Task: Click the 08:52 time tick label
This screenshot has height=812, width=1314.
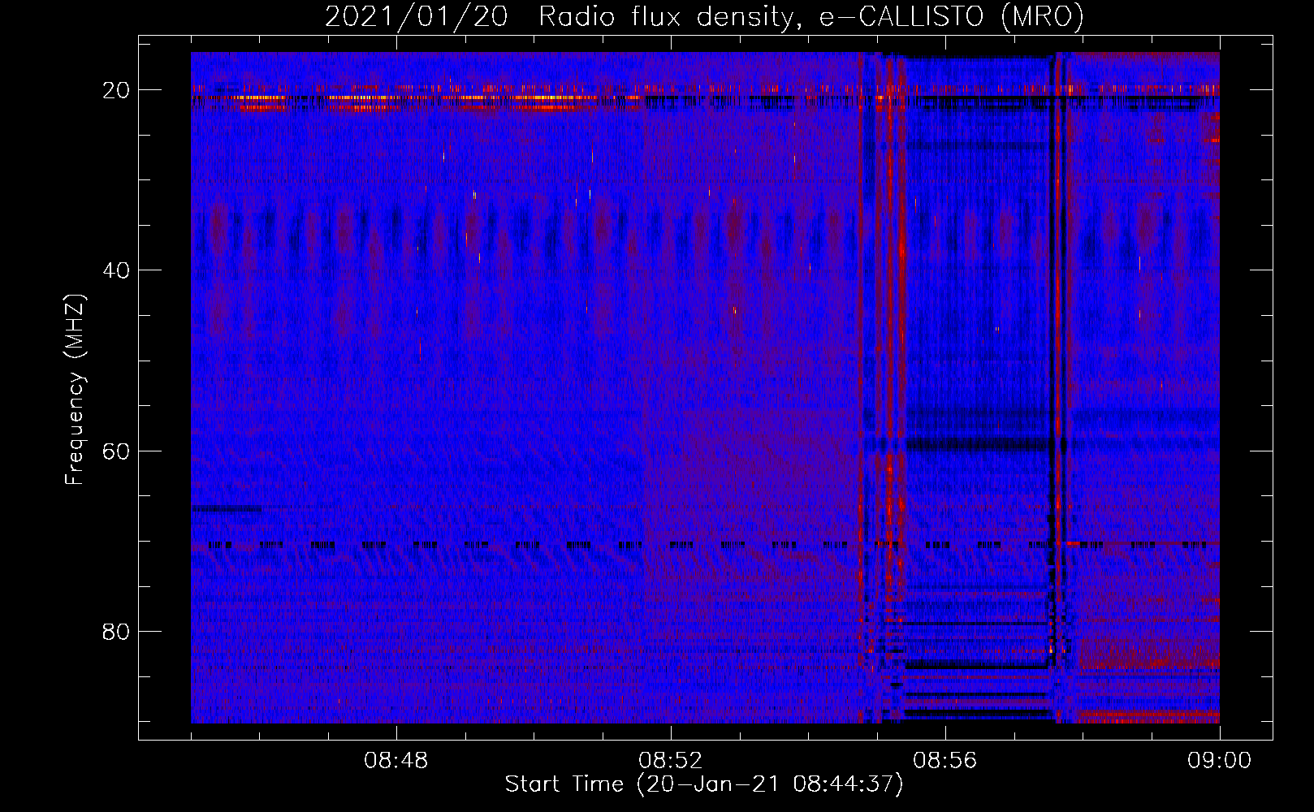Action: [x=671, y=761]
